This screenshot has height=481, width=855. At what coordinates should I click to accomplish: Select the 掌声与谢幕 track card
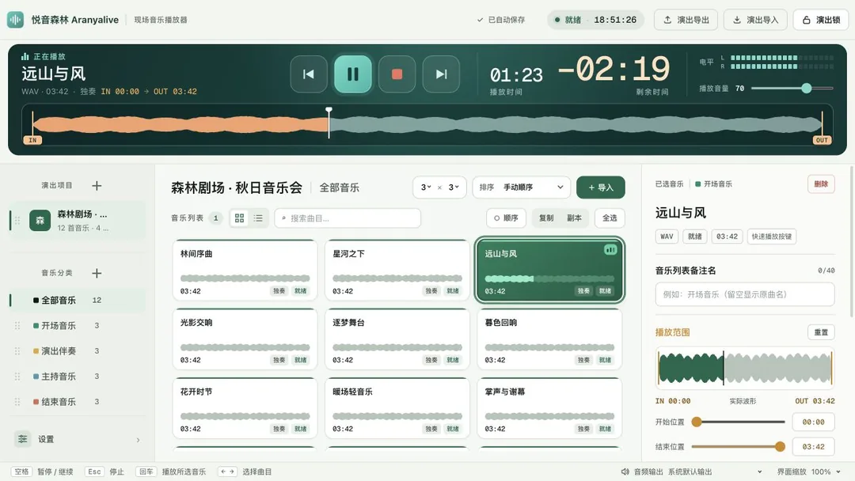tap(549, 408)
